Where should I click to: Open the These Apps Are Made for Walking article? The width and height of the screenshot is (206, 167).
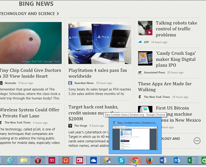165,87
